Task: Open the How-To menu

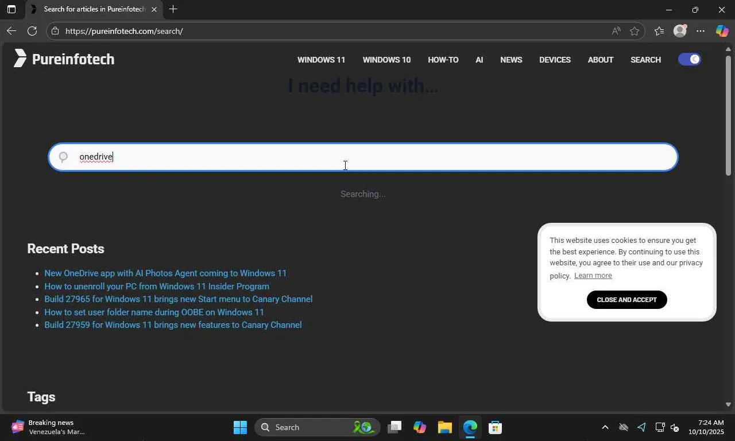Action: (x=443, y=60)
